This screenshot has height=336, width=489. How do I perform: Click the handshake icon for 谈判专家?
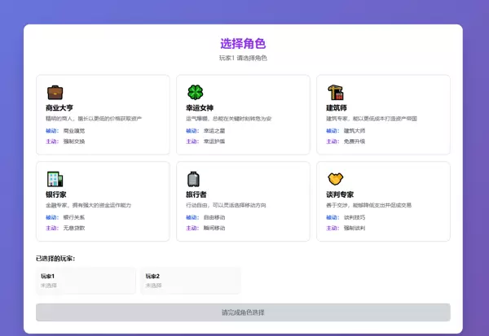coord(335,178)
